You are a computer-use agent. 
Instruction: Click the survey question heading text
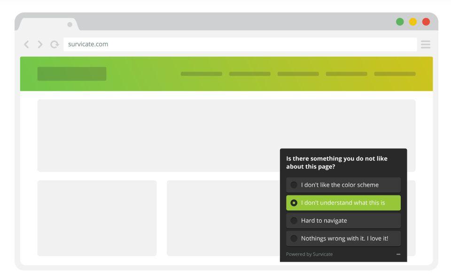click(336, 163)
